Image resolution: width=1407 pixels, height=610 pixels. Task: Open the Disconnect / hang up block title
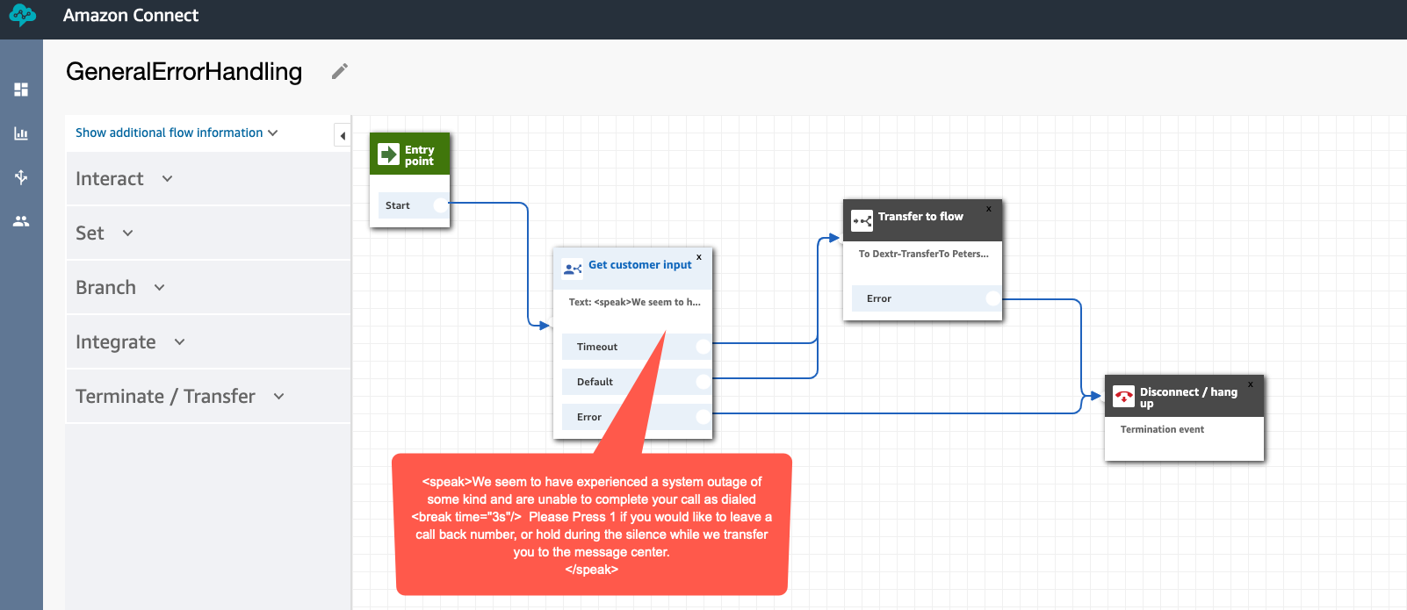[1188, 398]
